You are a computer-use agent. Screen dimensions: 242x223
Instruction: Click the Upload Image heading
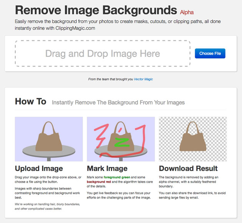pyautogui.click(x=39, y=168)
